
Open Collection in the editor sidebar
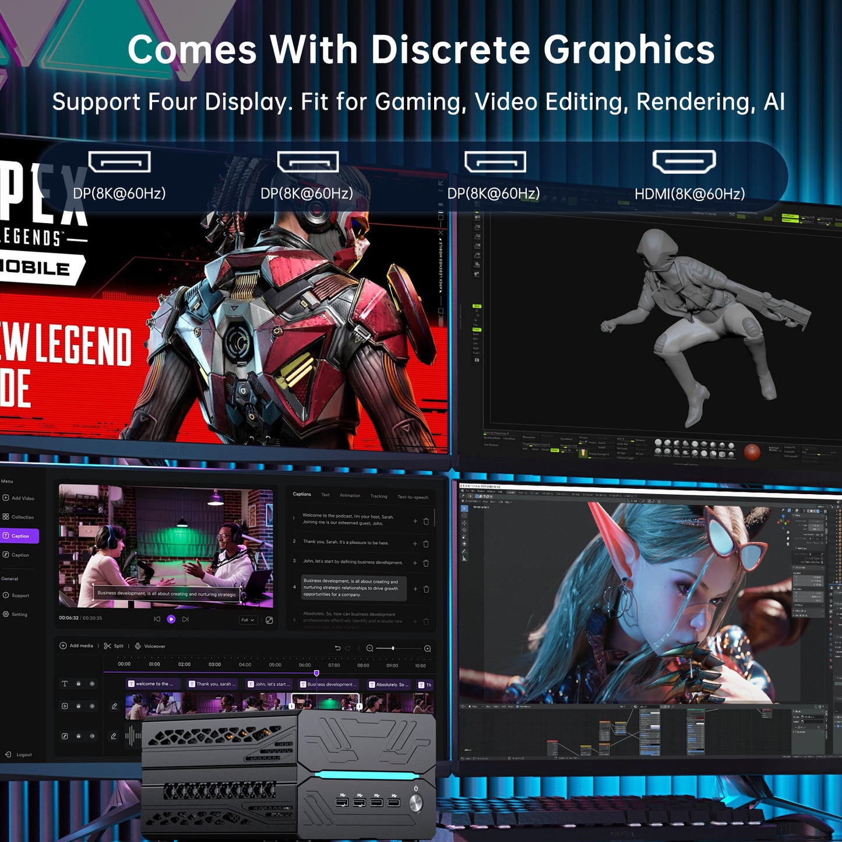[x=19, y=517]
